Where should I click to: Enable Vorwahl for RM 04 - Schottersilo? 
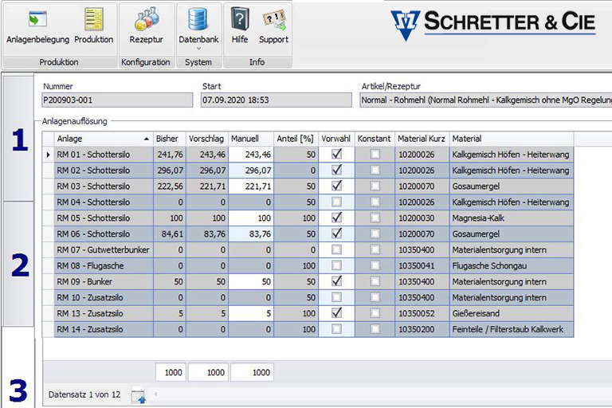click(x=336, y=202)
